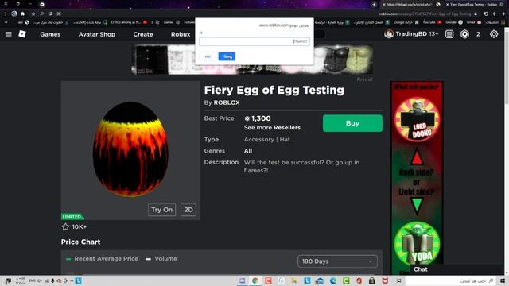Click the Fiery Egg item thumbnail
The image size is (509, 286).
click(130, 149)
